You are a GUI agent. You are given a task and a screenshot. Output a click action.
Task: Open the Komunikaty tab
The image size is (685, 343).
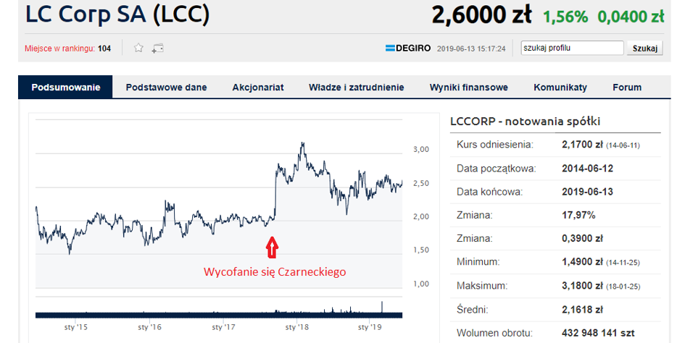click(x=560, y=88)
